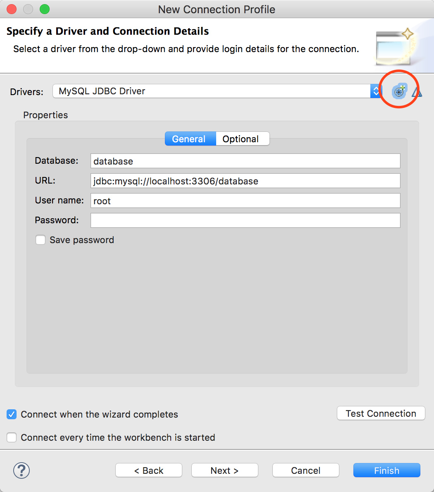Viewport: 434px width, 492px height.
Task: Cancel the connection profile wizard
Action: [305, 471]
